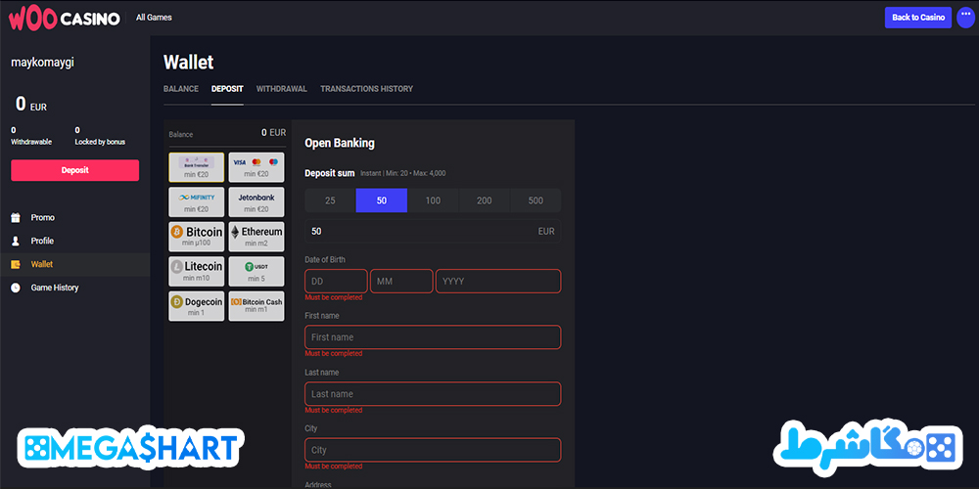Choose Visa Mastercard payment option
Screen dimensions: 979x489
click(256, 167)
